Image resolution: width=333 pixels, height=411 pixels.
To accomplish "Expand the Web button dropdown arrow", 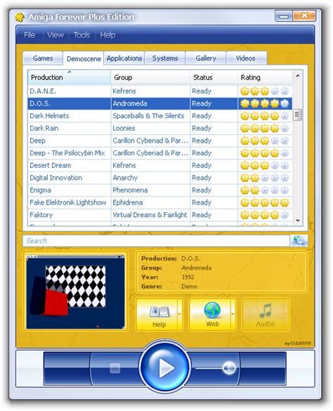I will click(233, 314).
